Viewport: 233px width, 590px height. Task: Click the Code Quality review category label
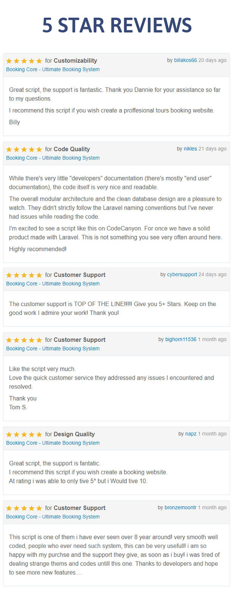point(72,149)
